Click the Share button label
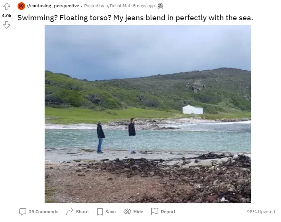The width and height of the screenshot is (281, 222). 82,212
